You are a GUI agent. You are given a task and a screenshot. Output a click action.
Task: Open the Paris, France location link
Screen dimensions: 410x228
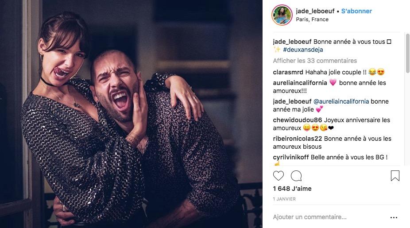pos(312,19)
